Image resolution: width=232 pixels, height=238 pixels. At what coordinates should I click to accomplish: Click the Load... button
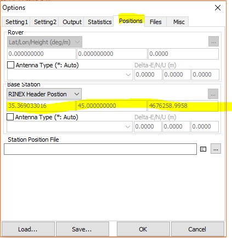[x=28, y=229]
